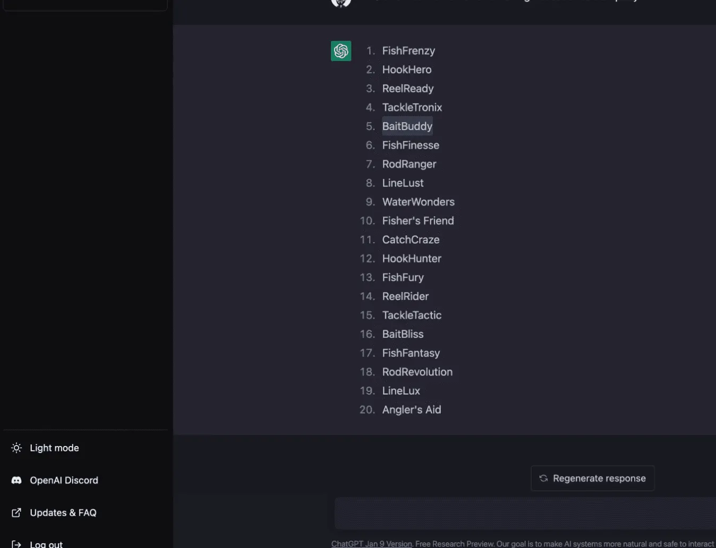Viewport: 716px width, 548px height.
Task: Click the user avatar at top of chat
Action: (341, 3)
